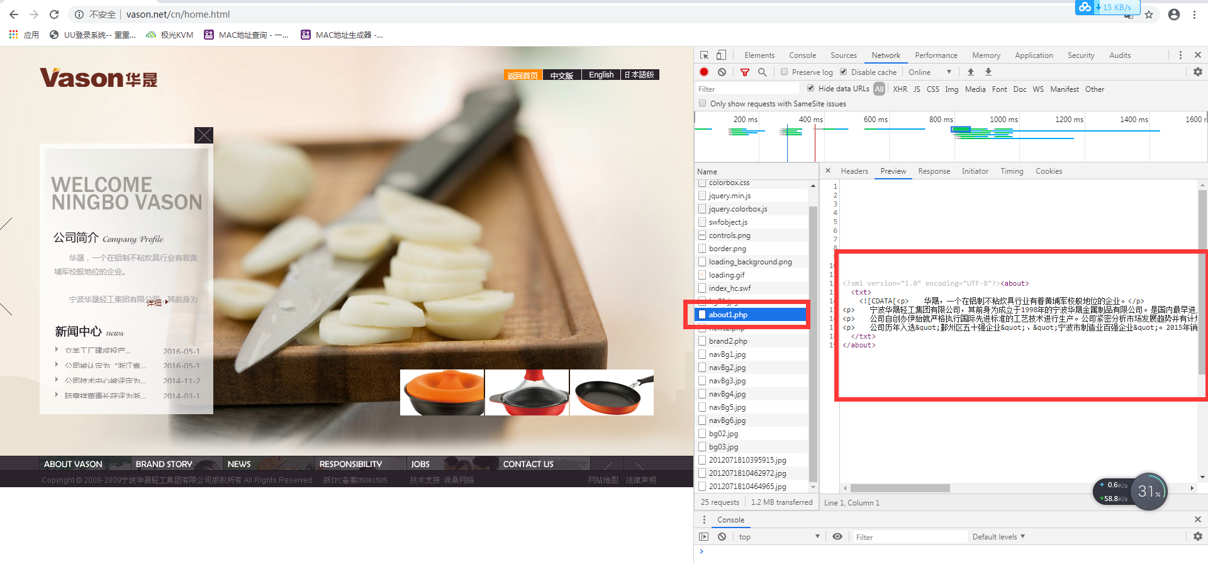Enable Preserve log checkbox

pyautogui.click(x=785, y=72)
